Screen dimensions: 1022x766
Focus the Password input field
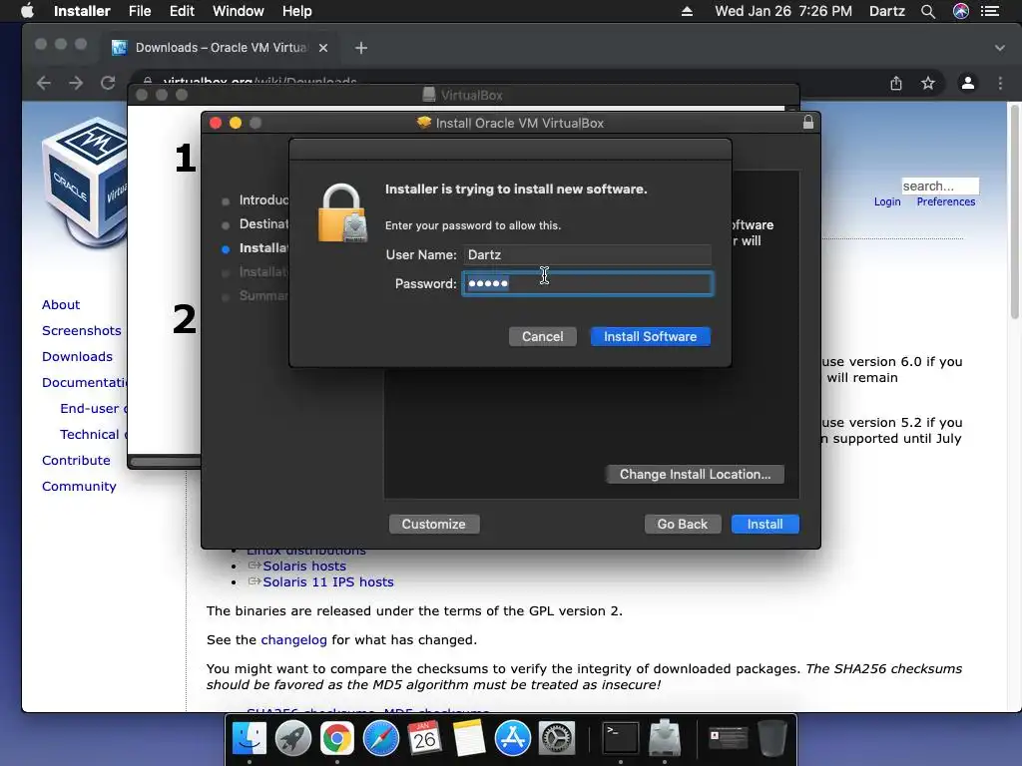[587, 283]
